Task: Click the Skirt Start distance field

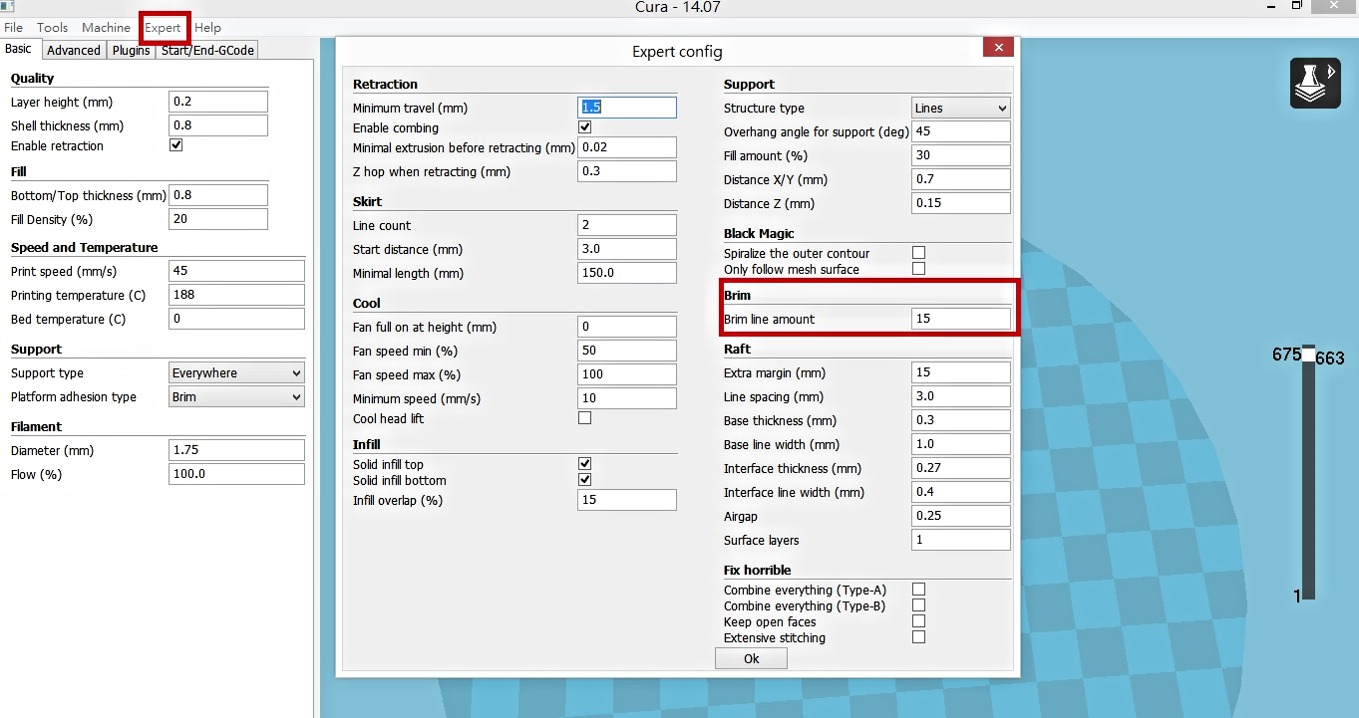Action: click(x=627, y=249)
